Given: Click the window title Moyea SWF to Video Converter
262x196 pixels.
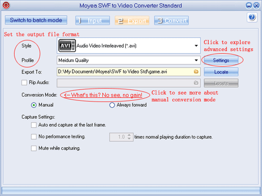Looking at the screenshot, I should pyautogui.click(x=130, y=6).
